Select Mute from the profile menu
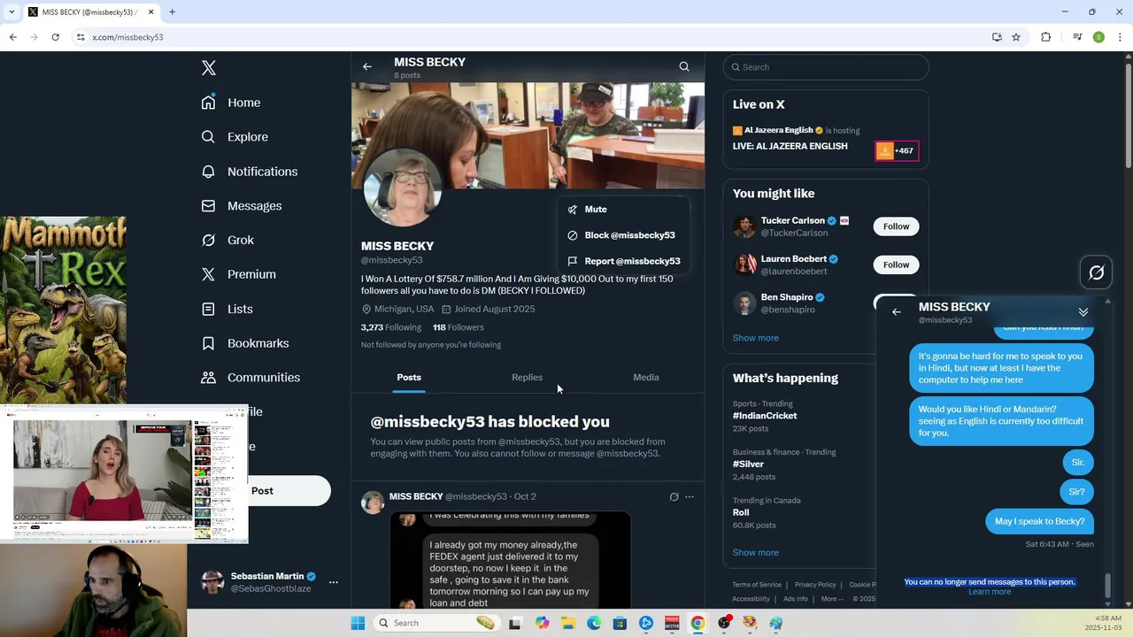This screenshot has width=1133, height=637. [623, 210]
